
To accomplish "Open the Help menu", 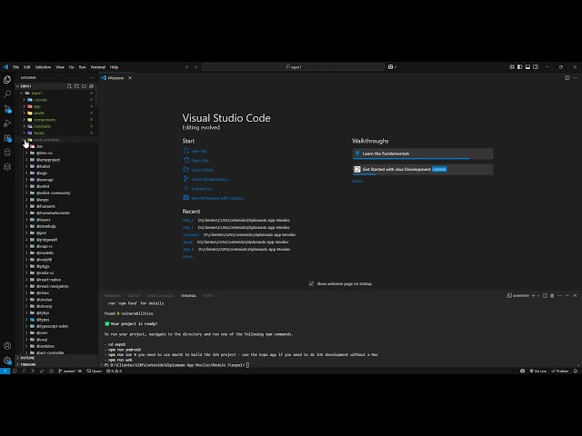I will pos(114,67).
